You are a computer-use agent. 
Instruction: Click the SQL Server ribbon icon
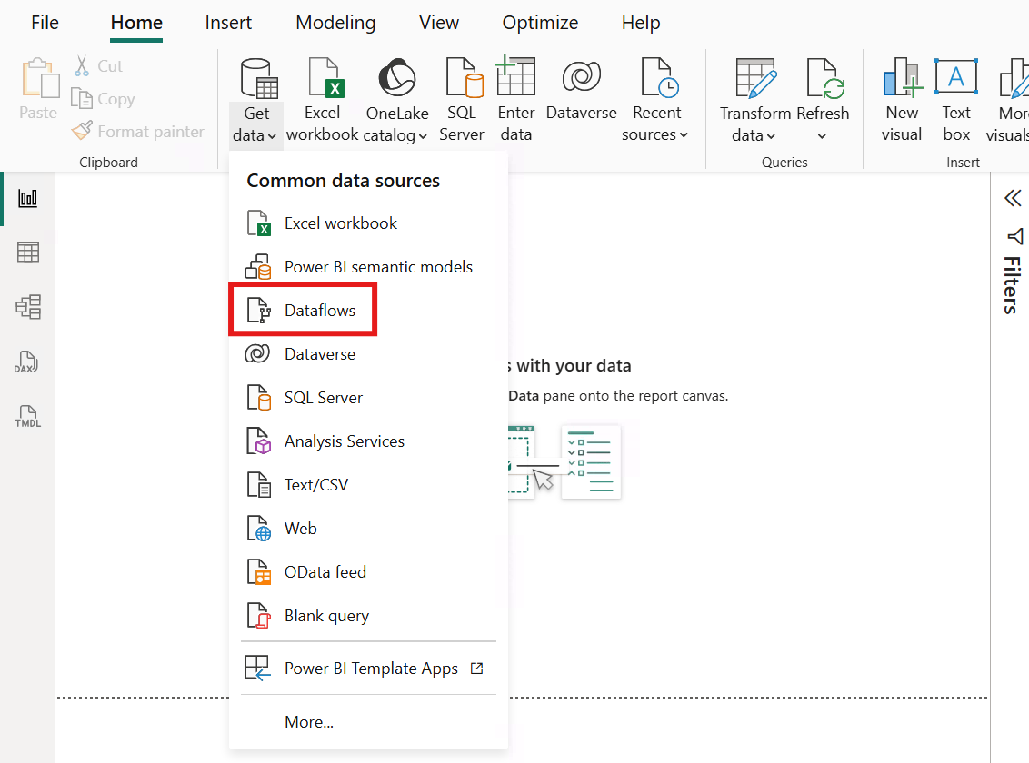(464, 77)
